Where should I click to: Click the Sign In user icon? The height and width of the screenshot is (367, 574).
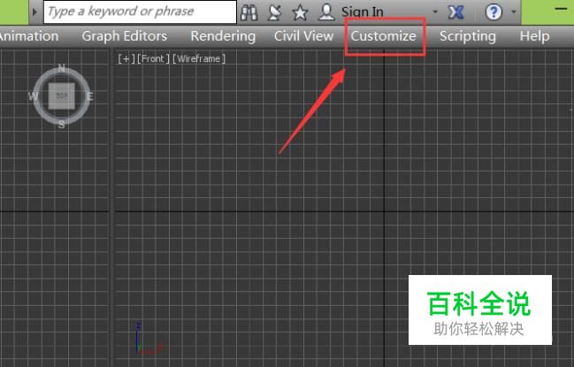pos(326,11)
